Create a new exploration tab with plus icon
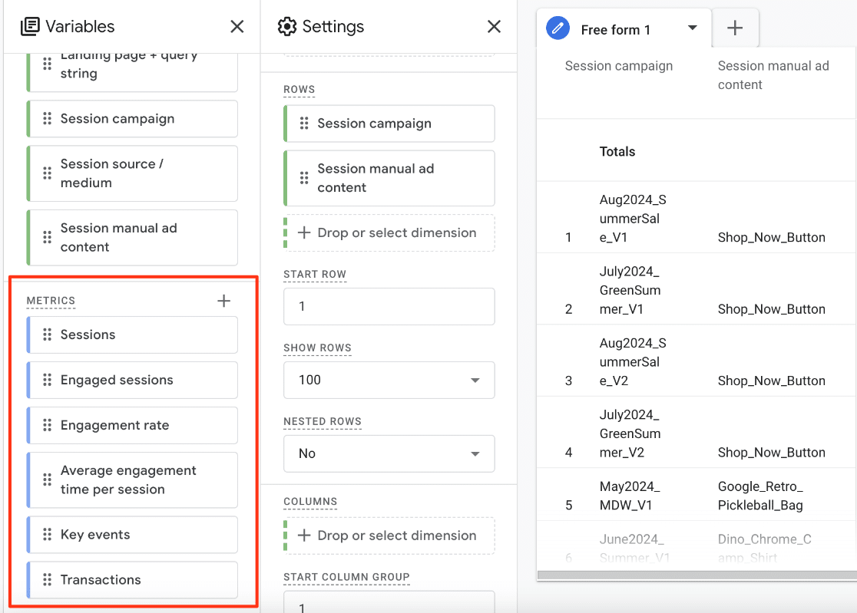The height and width of the screenshot is (613, 857). (x=735, y=28)
